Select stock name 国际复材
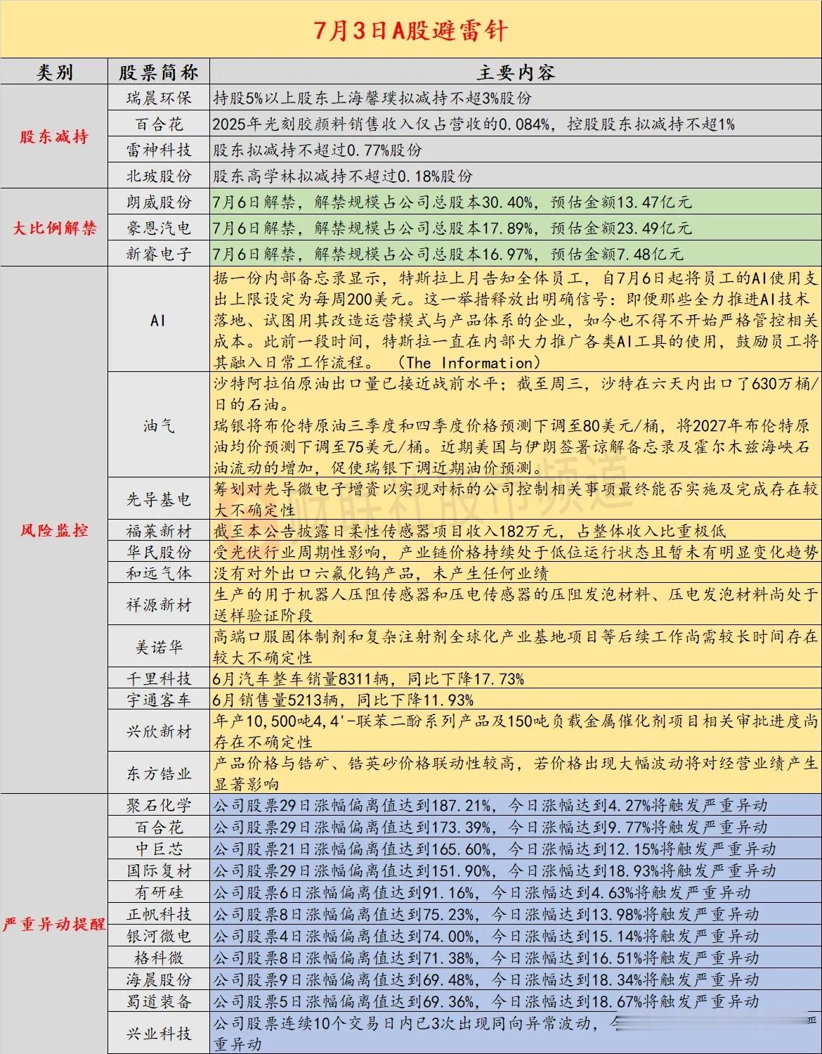 [159, 870]
